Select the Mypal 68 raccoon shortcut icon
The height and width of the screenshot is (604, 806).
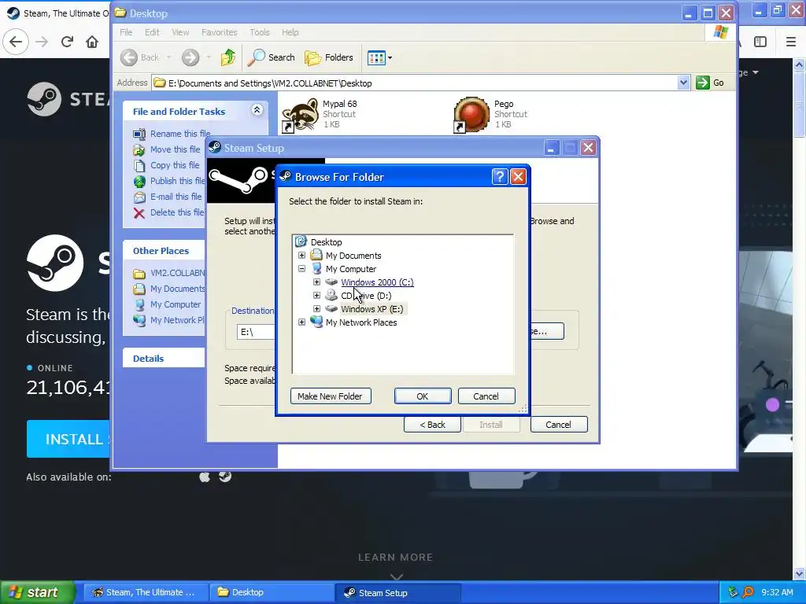300,116
